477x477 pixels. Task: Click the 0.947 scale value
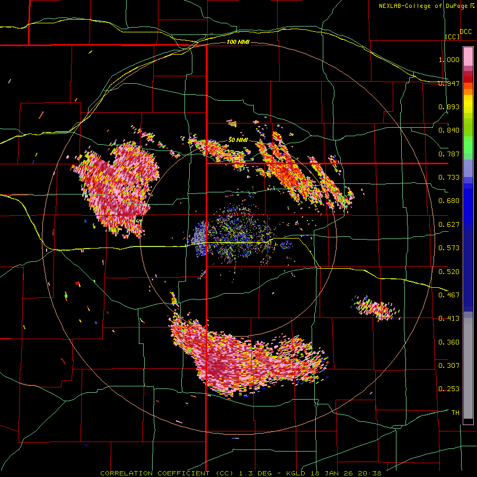449,83
